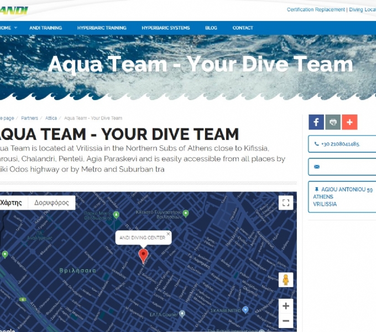Click the print page icon
This screenshot has height=332, width=376.
click(x=333, y=122)
